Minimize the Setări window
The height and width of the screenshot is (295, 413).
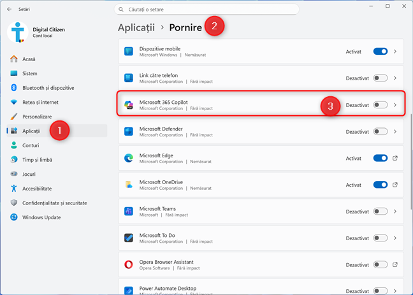371,6
